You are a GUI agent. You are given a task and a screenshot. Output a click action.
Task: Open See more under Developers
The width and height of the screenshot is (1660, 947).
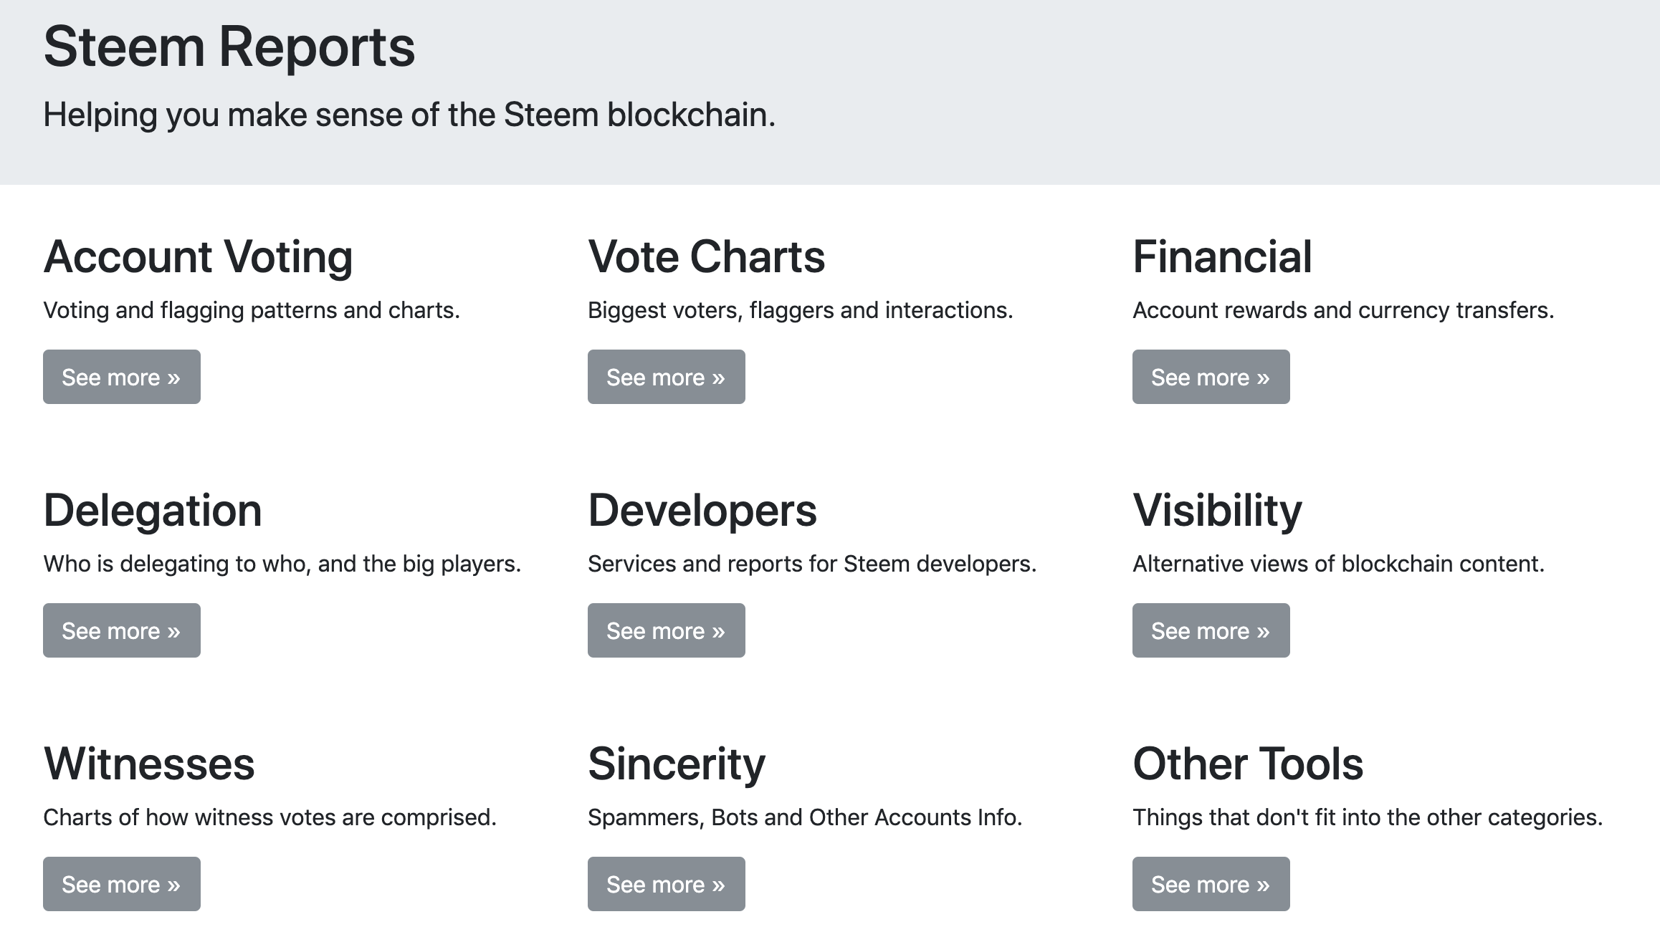click(x=666, y=630)
